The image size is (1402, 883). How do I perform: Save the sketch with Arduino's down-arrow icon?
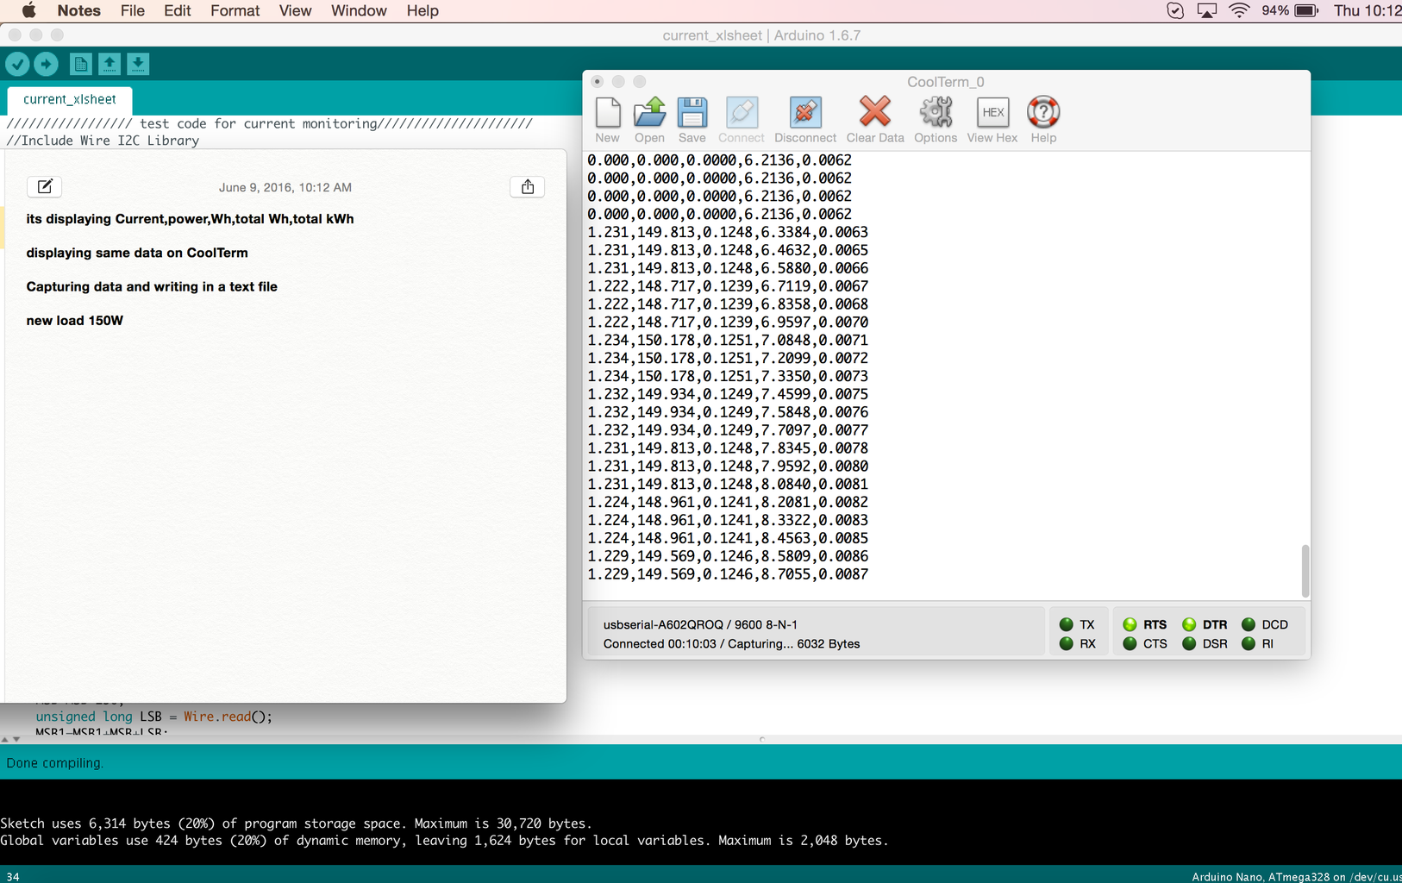click(138, 64)
